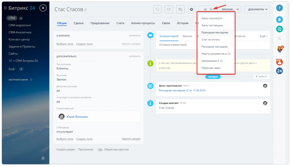Select the Комментарий timeline tab
The image size is (292, 167).
(169, 36)
